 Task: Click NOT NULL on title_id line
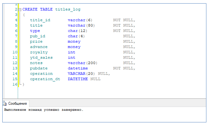coord(123,20)
